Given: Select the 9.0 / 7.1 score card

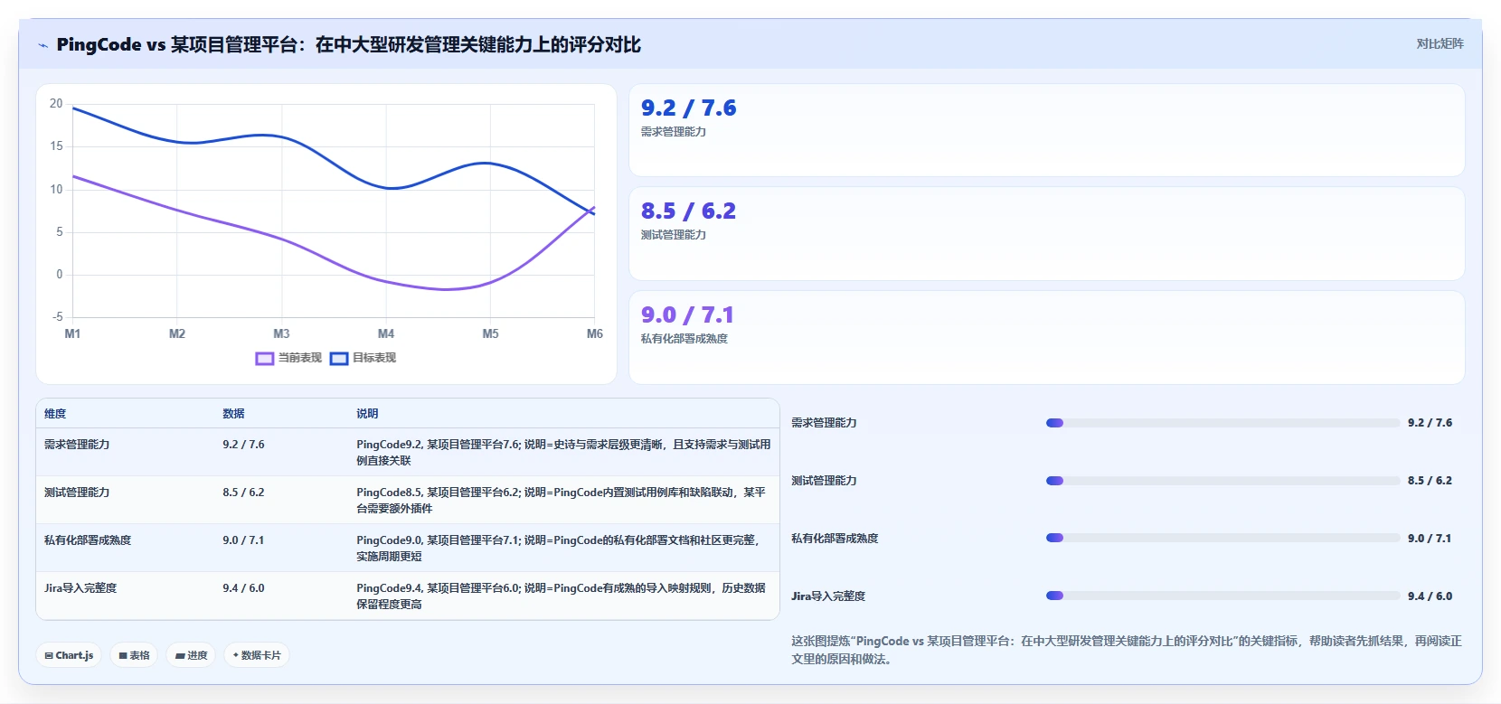Looking at the screenshot, I should 1046,337.
